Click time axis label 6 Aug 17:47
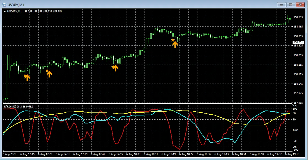 click(x=98, y=154)
